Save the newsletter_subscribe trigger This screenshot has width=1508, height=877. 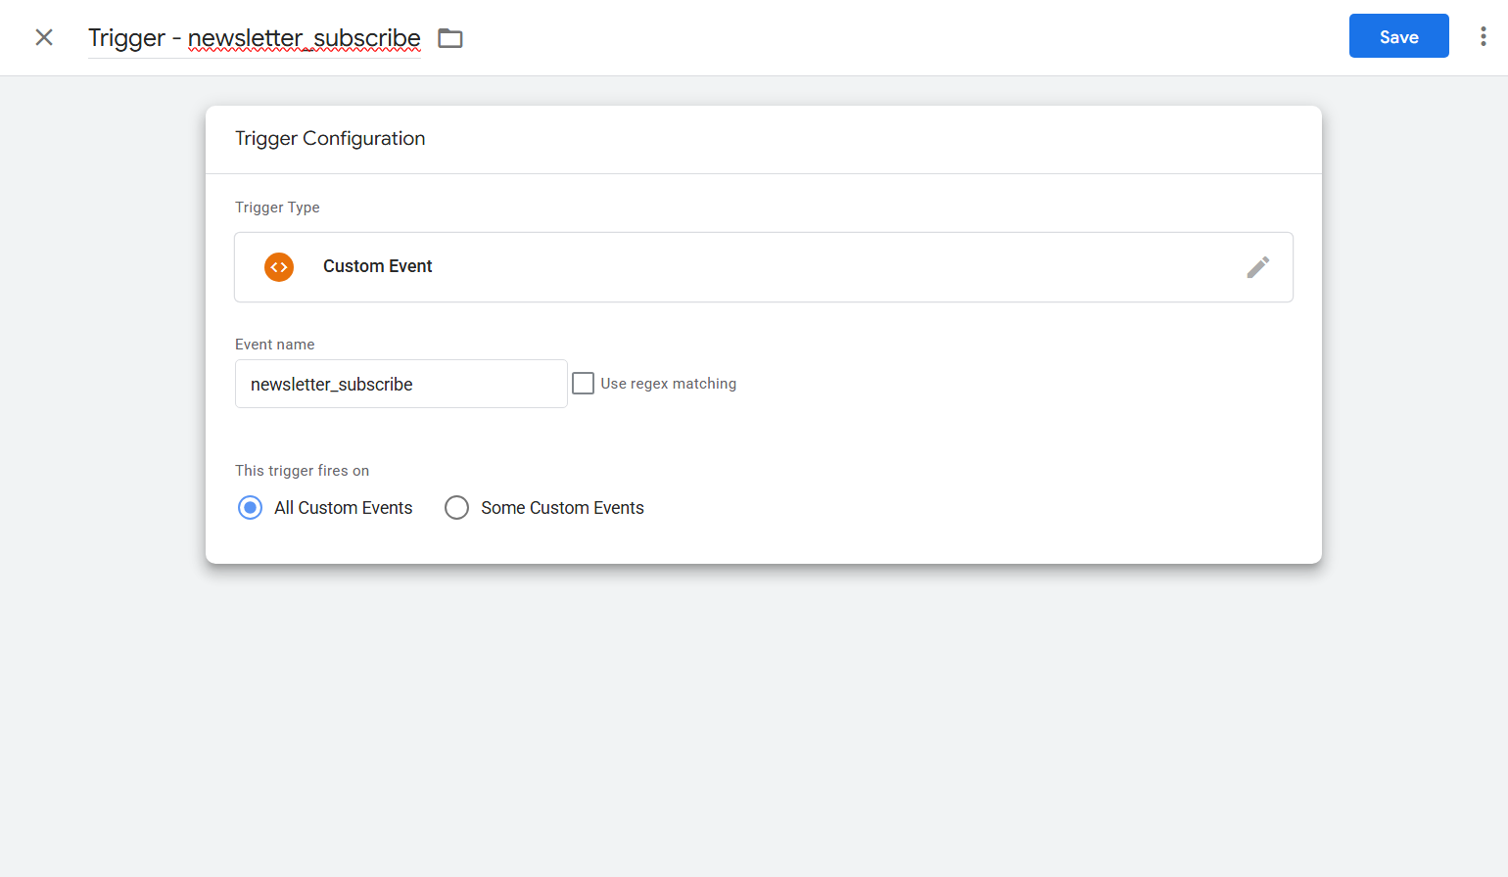pos(1398,36)
